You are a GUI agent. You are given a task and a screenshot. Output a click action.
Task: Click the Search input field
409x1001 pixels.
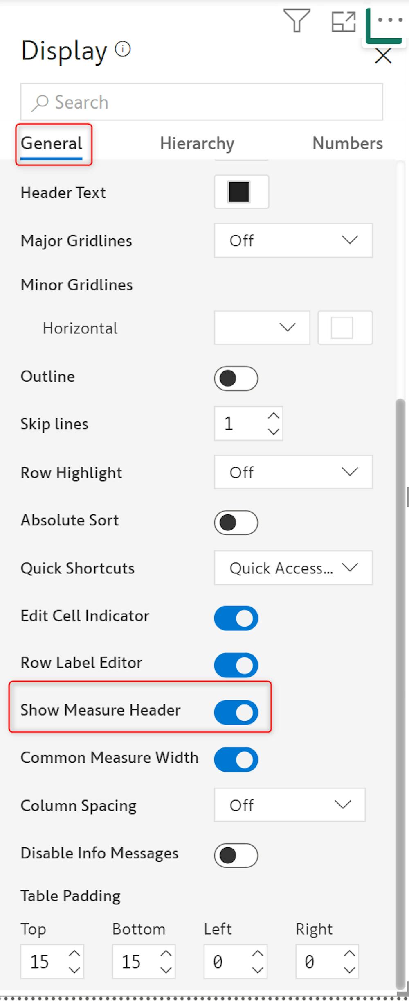point(202,102)
